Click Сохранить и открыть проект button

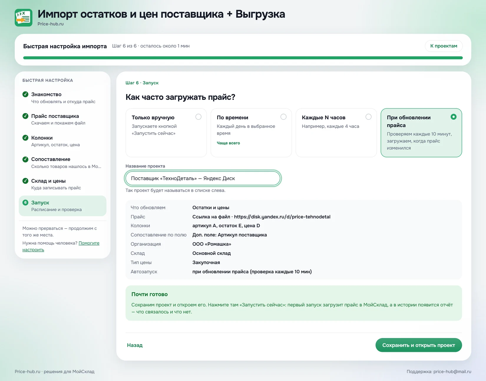pyautogui.click(x=419, y=345)
